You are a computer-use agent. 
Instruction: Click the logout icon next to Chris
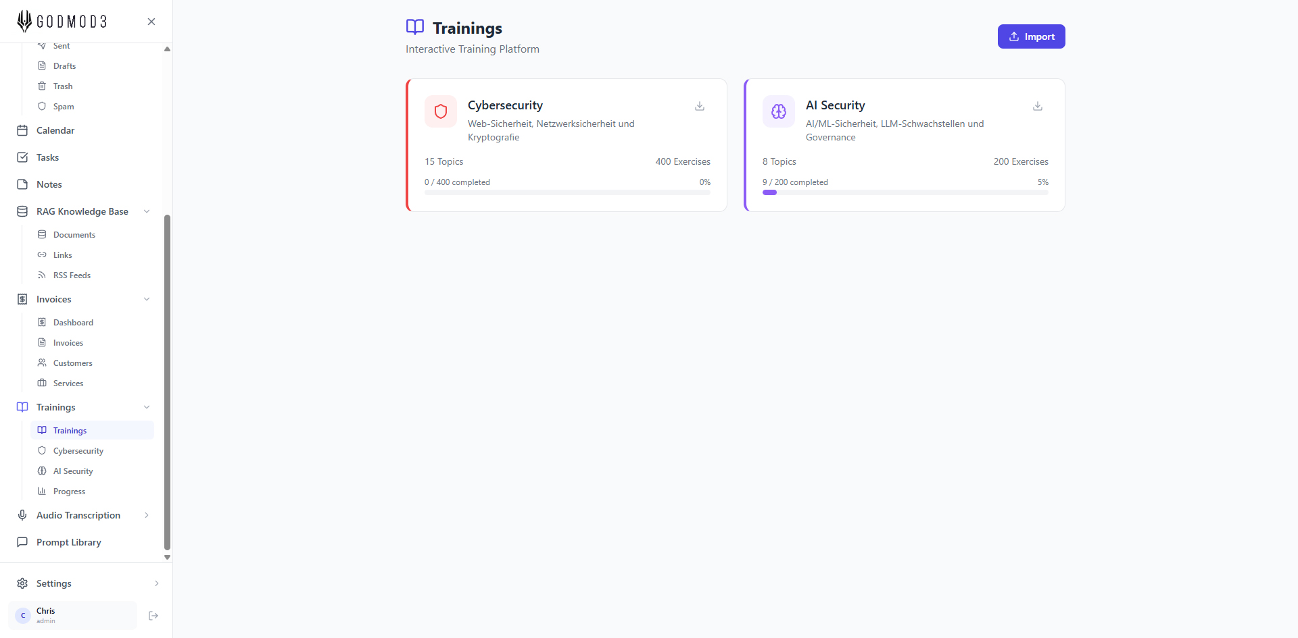153,616
